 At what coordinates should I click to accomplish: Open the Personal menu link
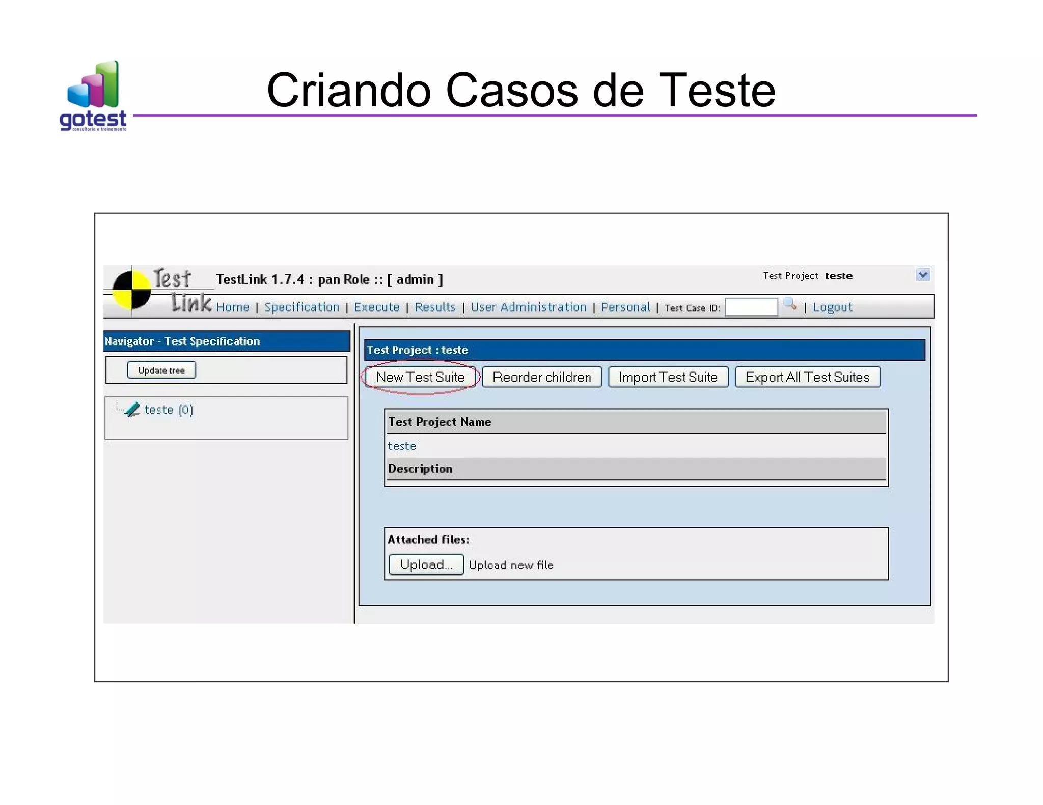(625, 307)
